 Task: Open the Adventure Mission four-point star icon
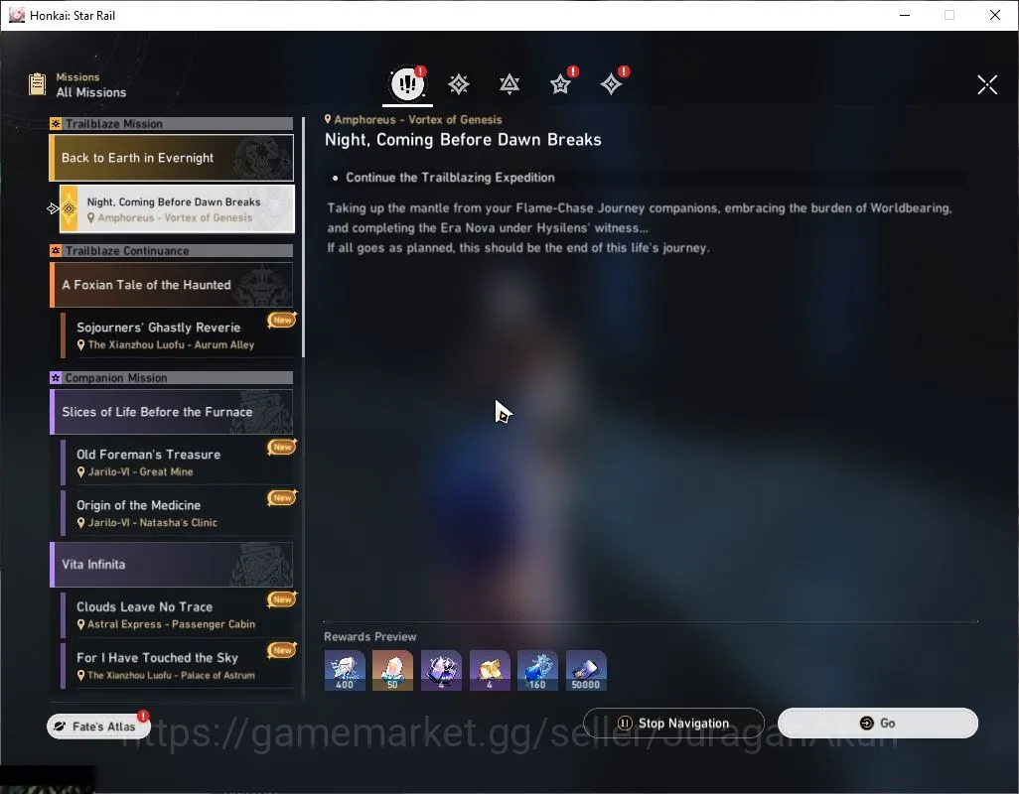(x=611, y=83)
